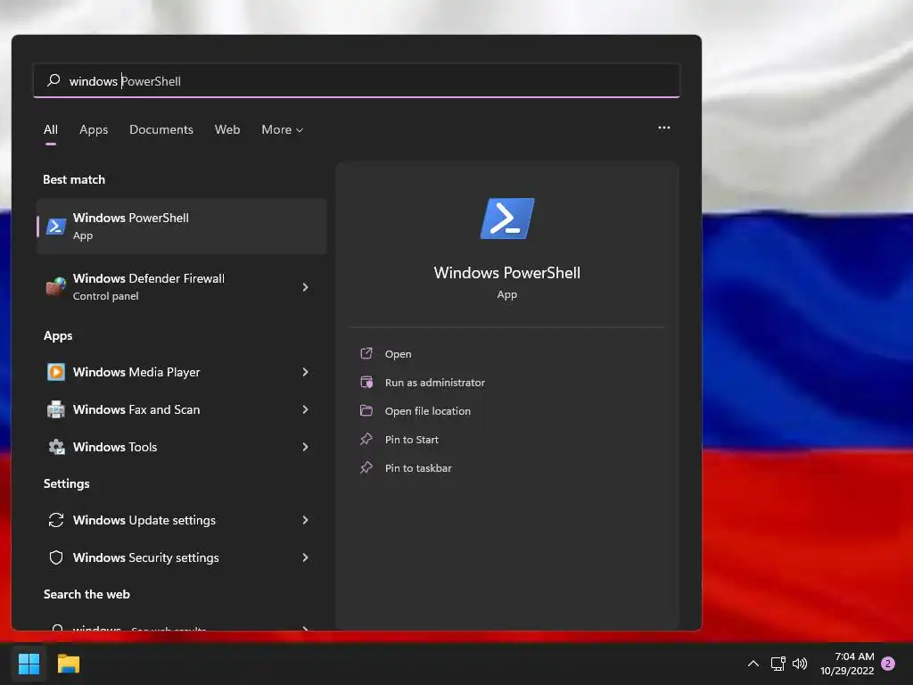The width and height of the screenshot is (913, 685).
Task: Click the Windows Update settings refresh icon
Action: 56,520
